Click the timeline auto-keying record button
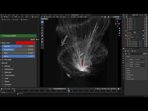Image resolution: width=148 pixels, height=111 pixels. (x=51, y=89)
